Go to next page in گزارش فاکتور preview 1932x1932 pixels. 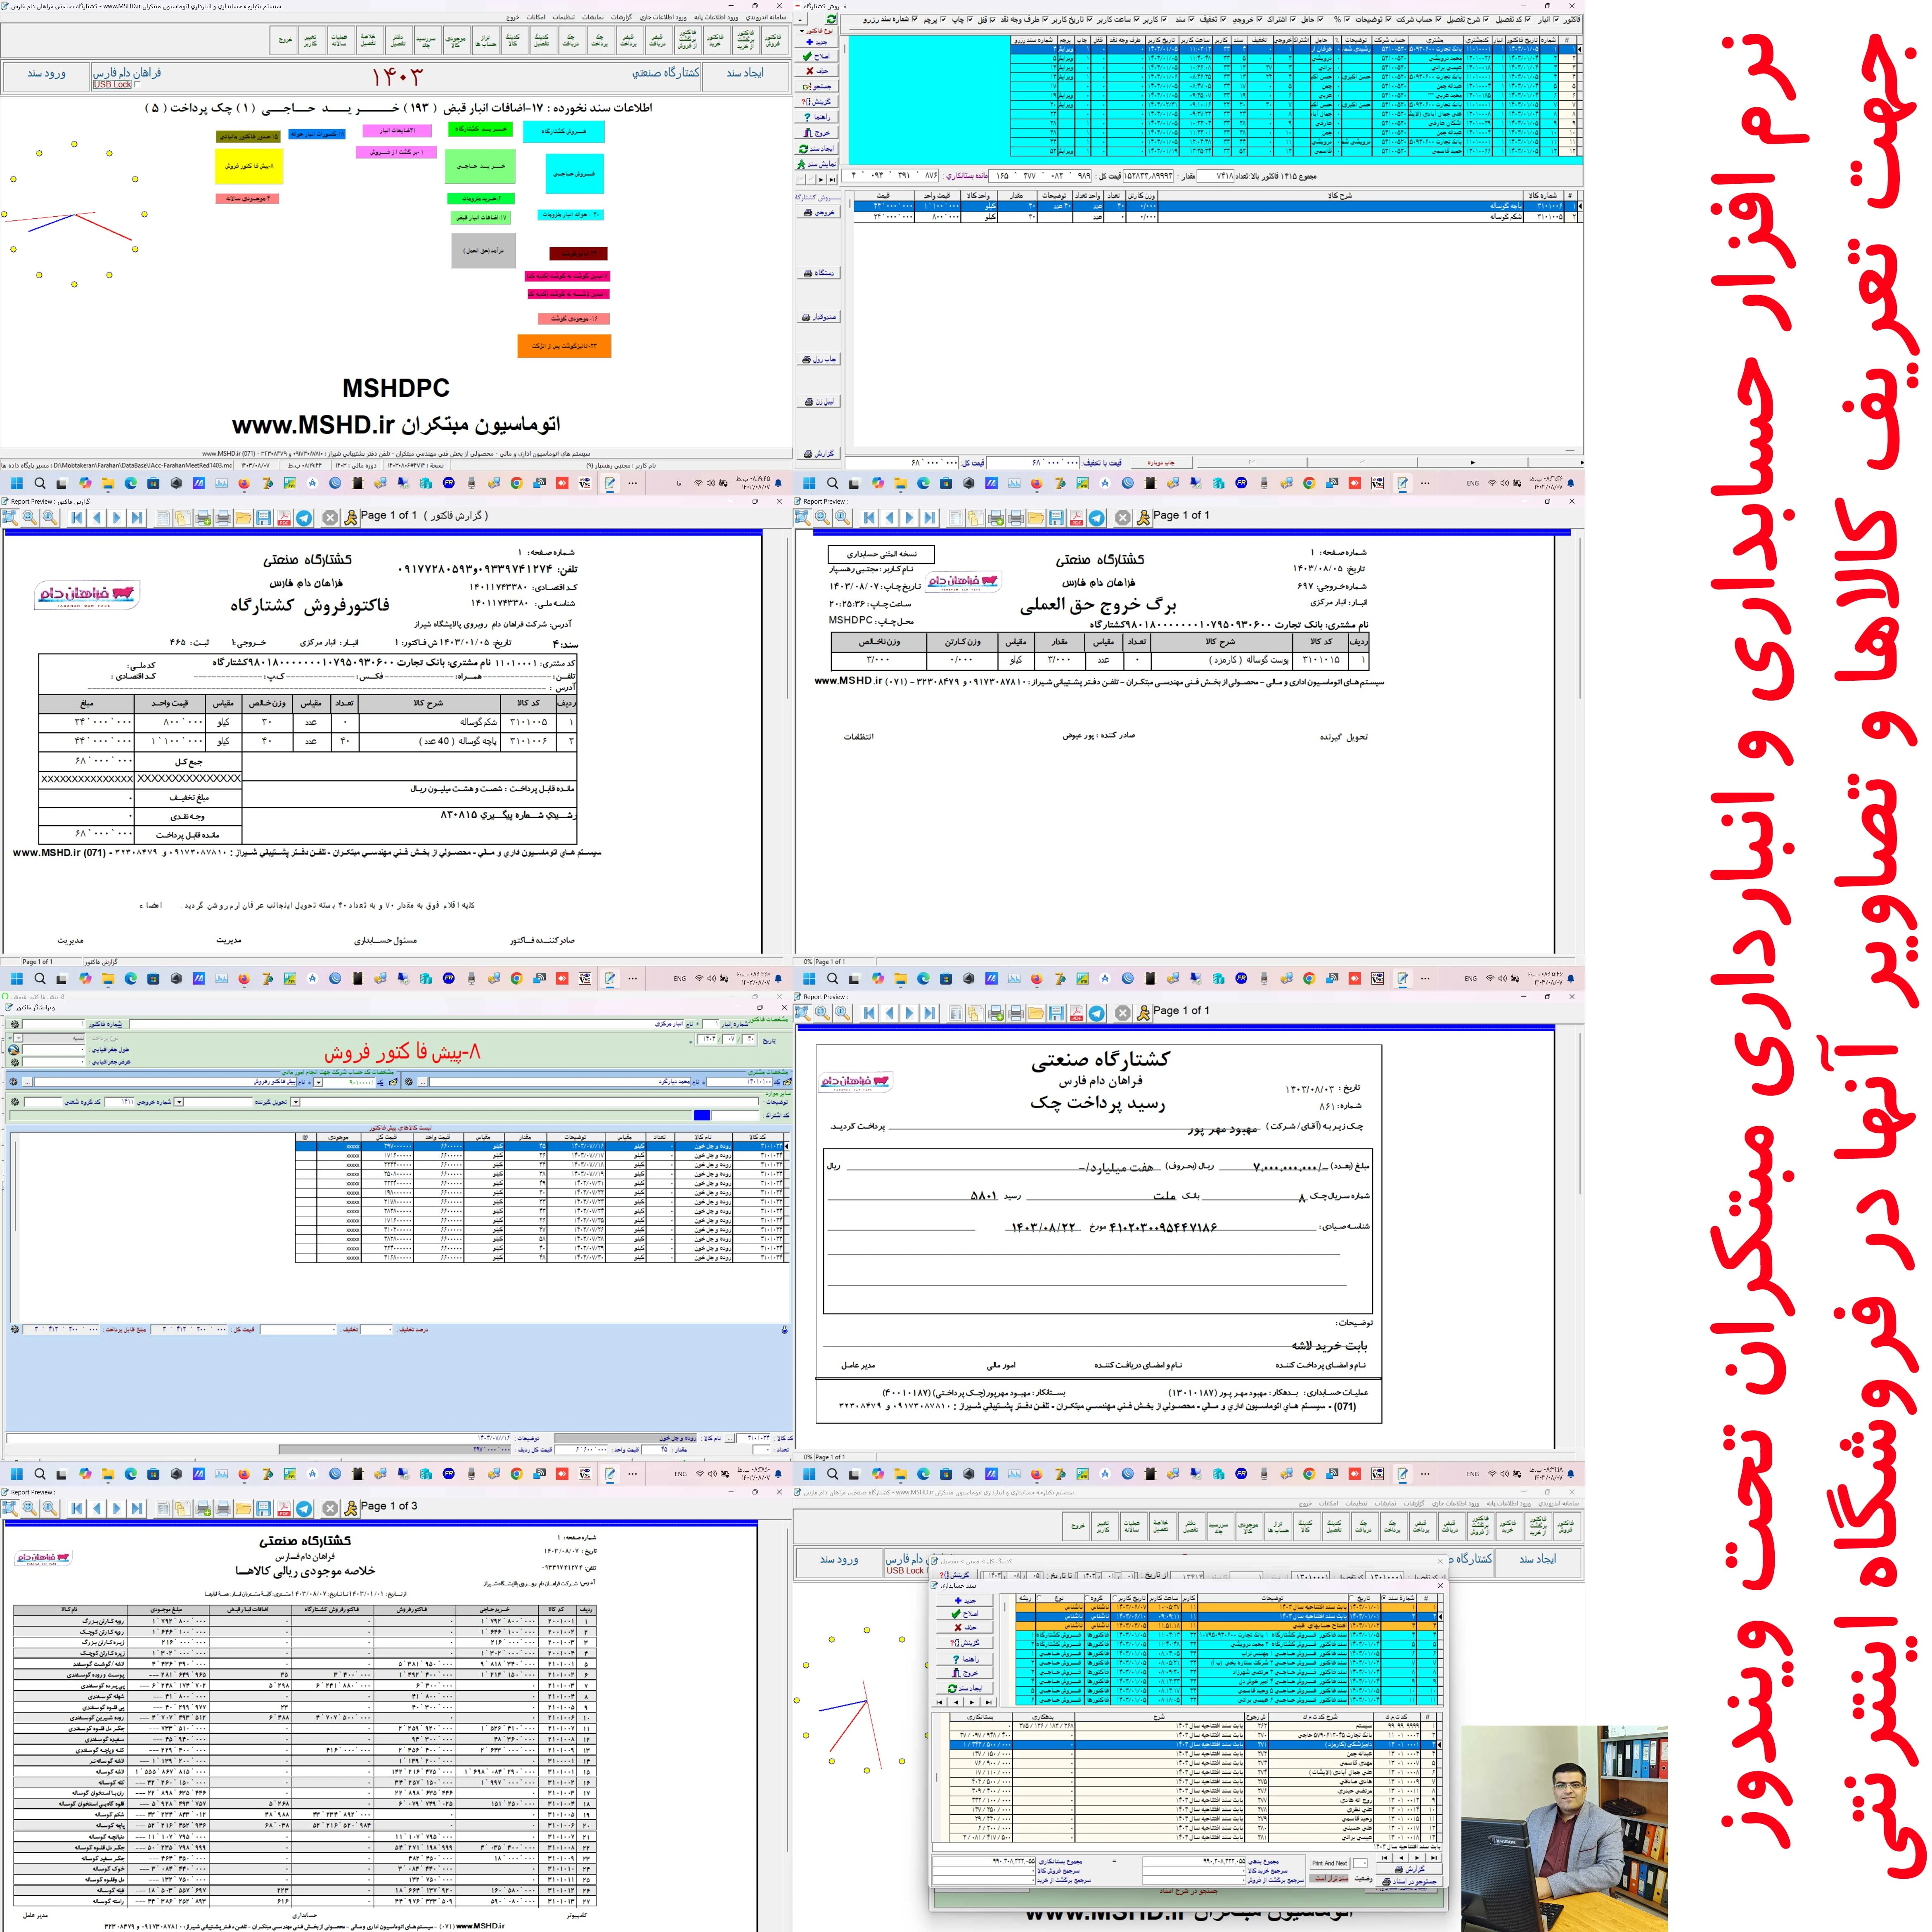pyautogui.click(x=117, y=518)
